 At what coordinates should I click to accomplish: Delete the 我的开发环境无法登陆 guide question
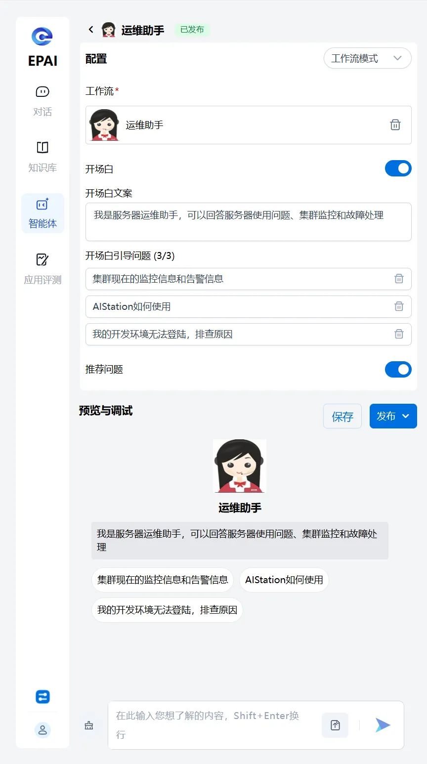(x=399, y=334)
